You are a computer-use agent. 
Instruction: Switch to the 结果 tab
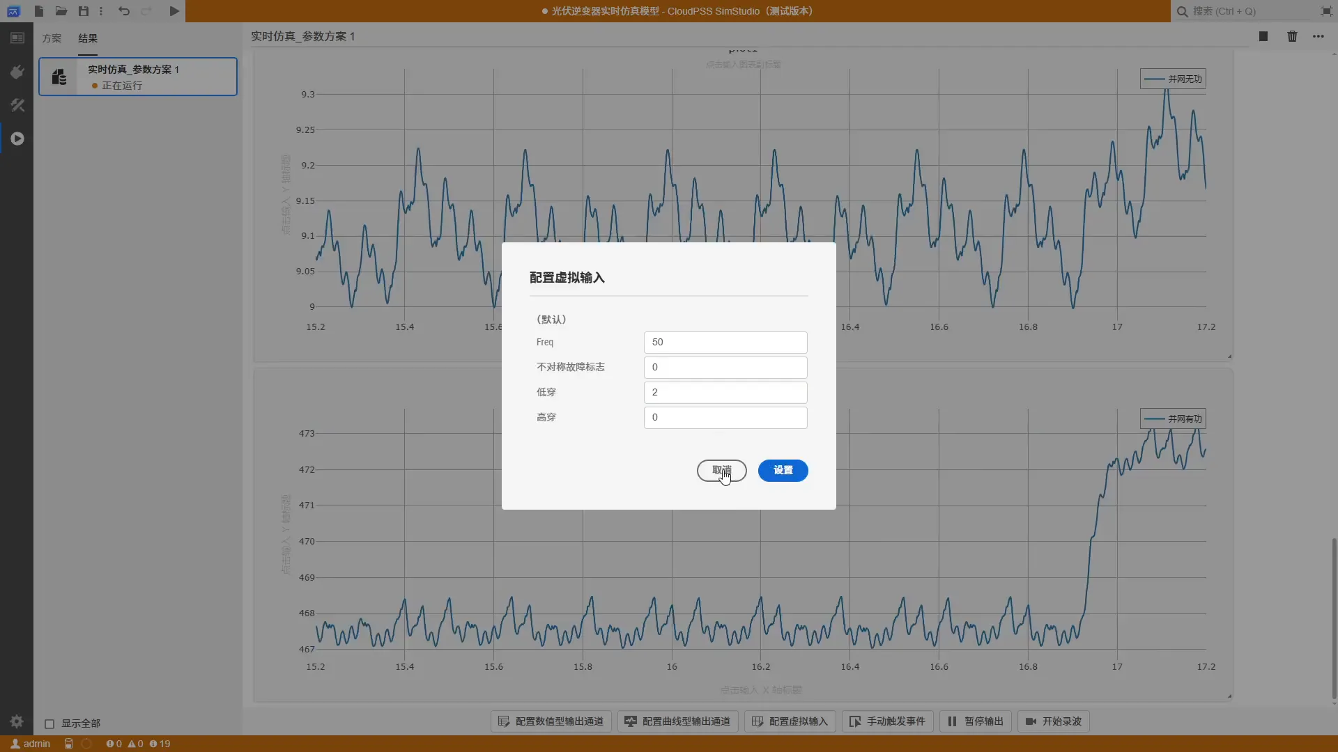point(88,39)
